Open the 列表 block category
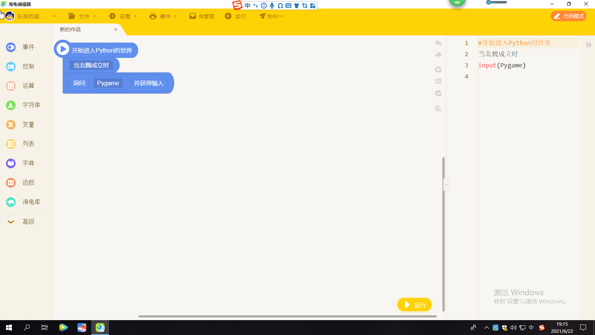Viewport: 595px width, 335px height. click(20, 144)
